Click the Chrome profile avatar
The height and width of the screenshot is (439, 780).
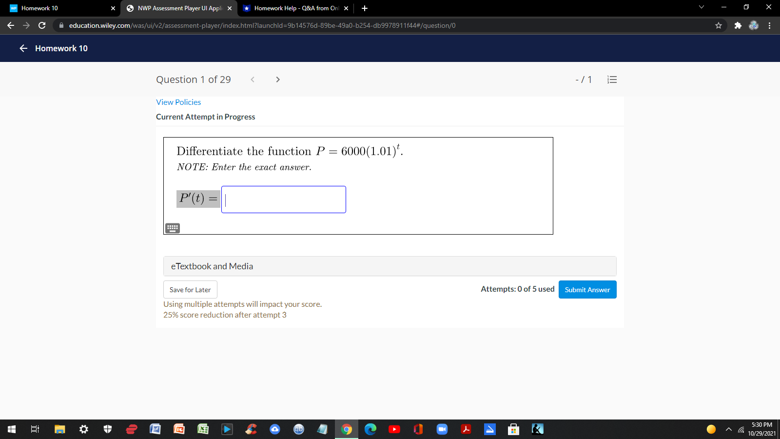point(754,25)
